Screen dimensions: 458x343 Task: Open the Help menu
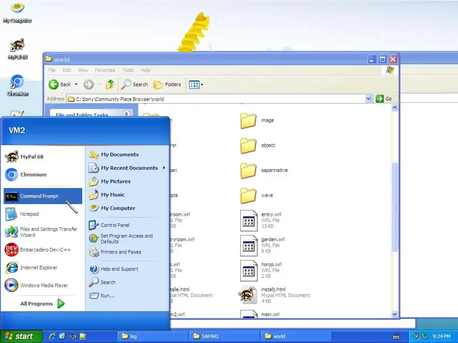(x=145, y=70)
